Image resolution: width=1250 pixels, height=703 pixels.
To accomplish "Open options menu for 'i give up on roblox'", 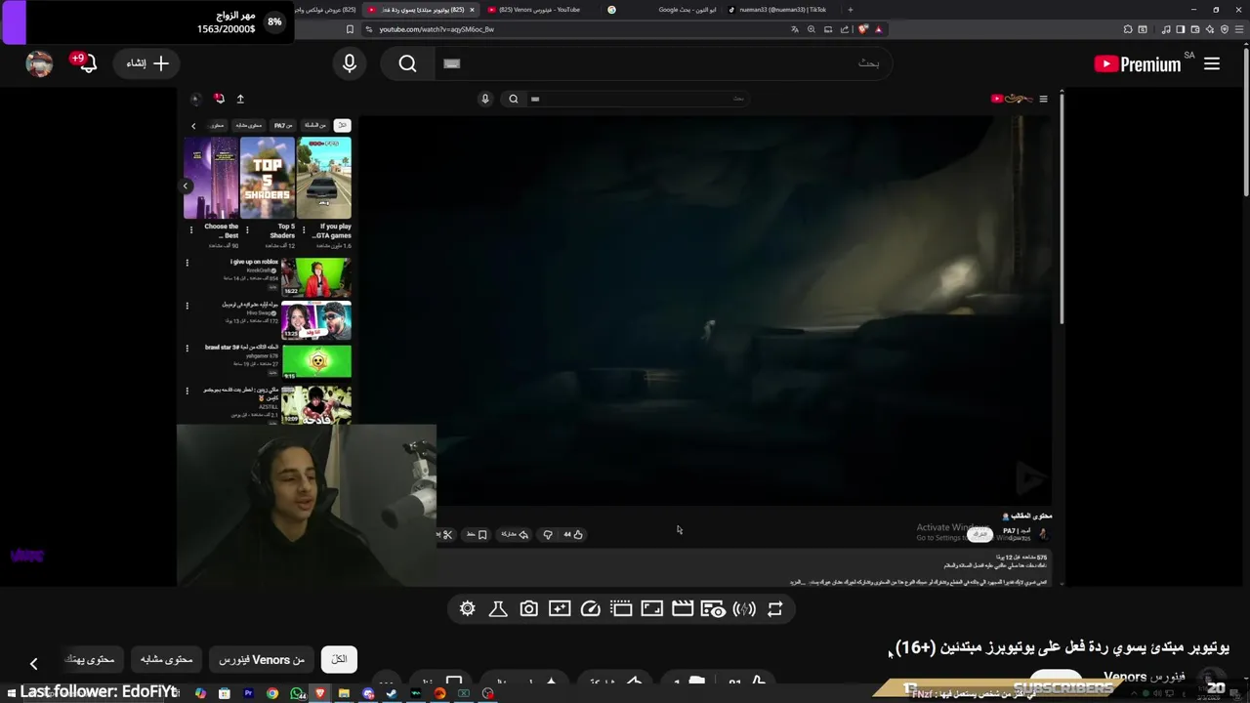I will pos(187,263).
